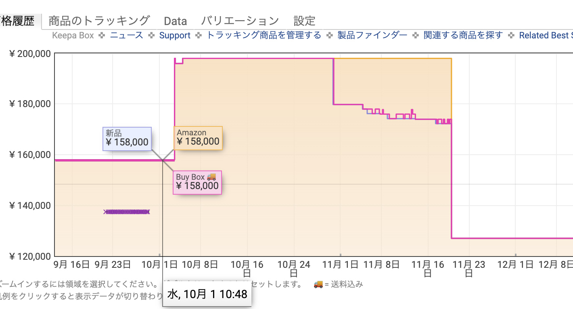This screenshot has height=309, width=573.
Task: Click the 11月 1日 date on the x-axis
Action: pyautogui.click(x=341, y=265)
